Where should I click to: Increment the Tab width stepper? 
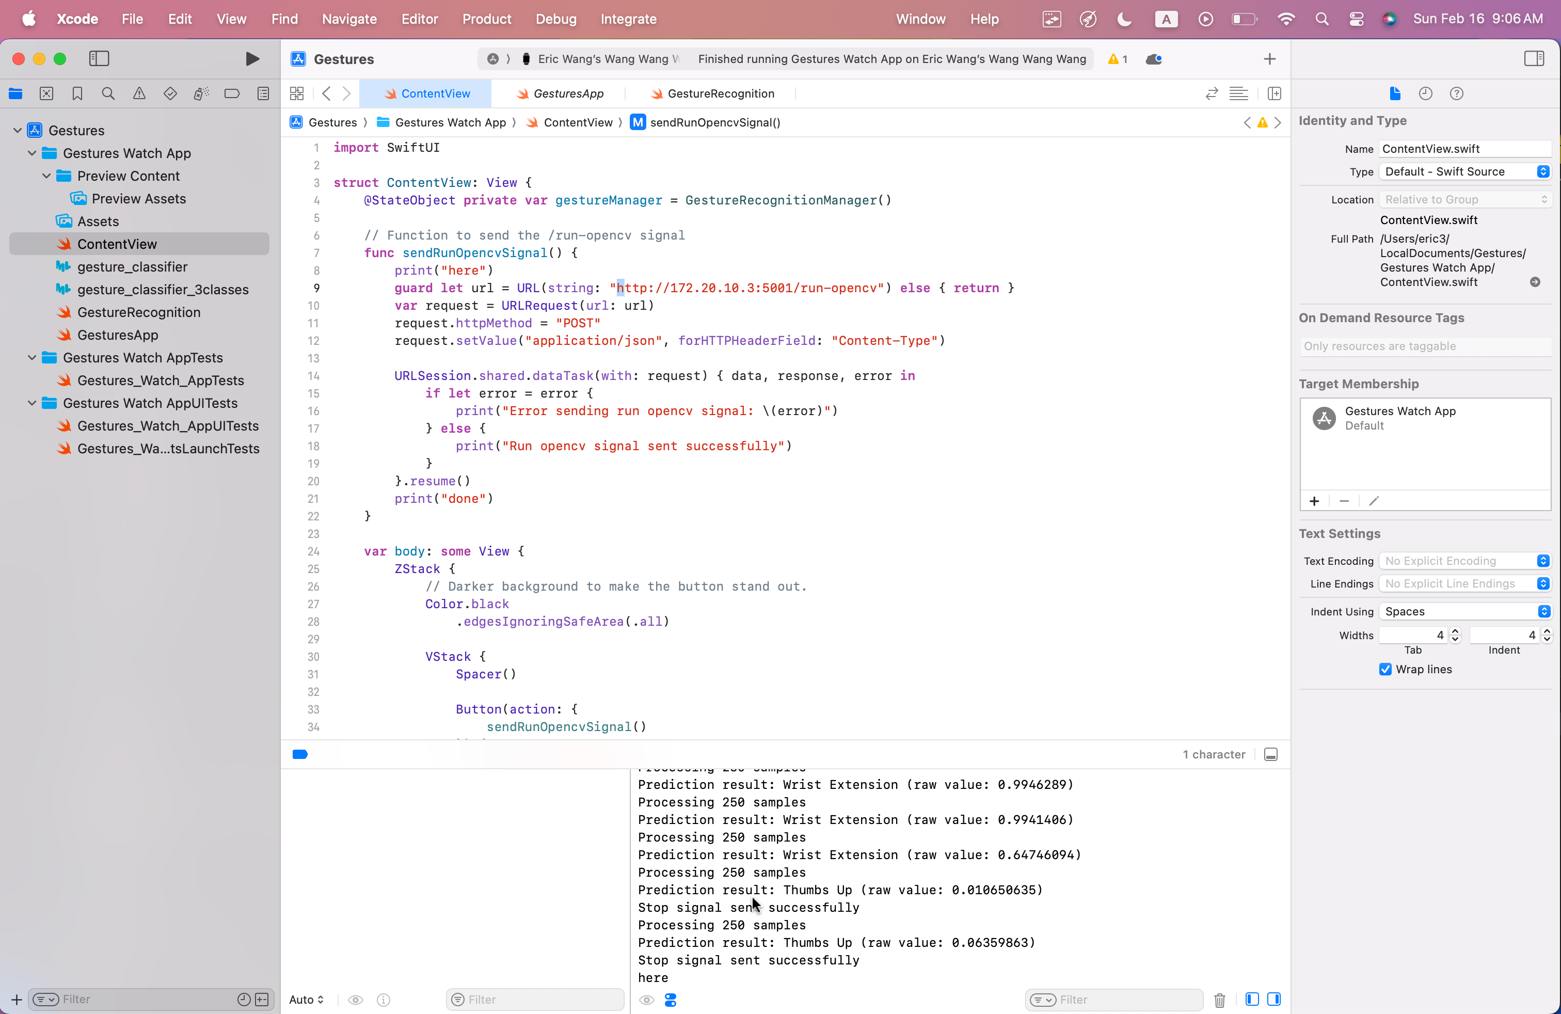(x=1455, y=631)
